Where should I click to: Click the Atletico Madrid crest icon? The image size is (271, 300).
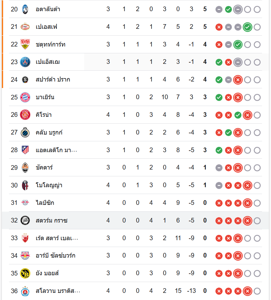25,150
